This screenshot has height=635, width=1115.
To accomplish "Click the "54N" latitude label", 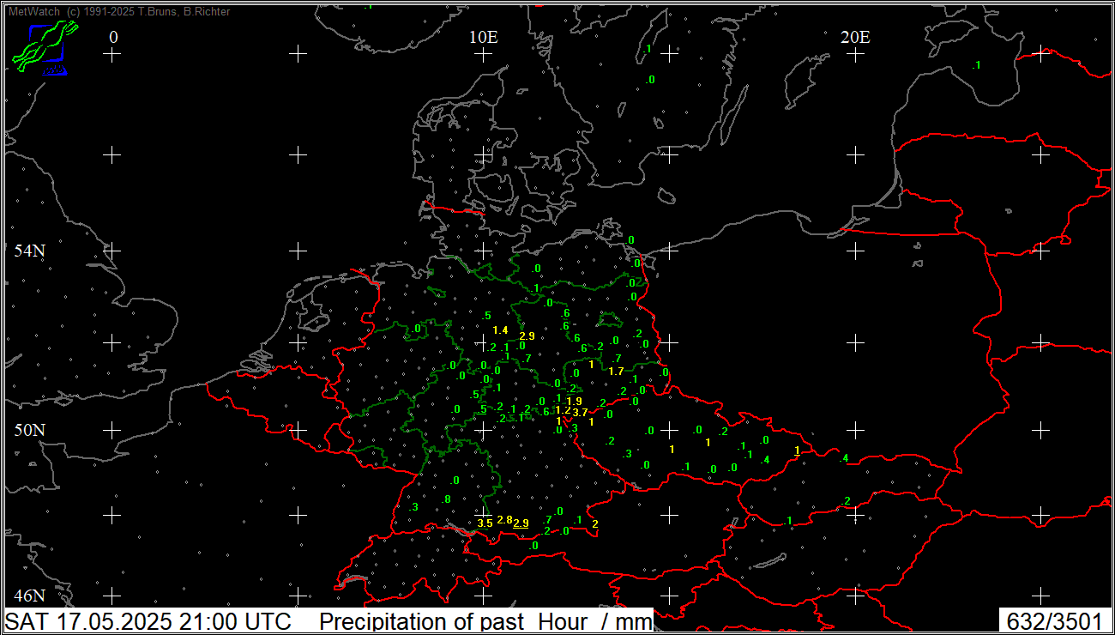I will (29, 251).
